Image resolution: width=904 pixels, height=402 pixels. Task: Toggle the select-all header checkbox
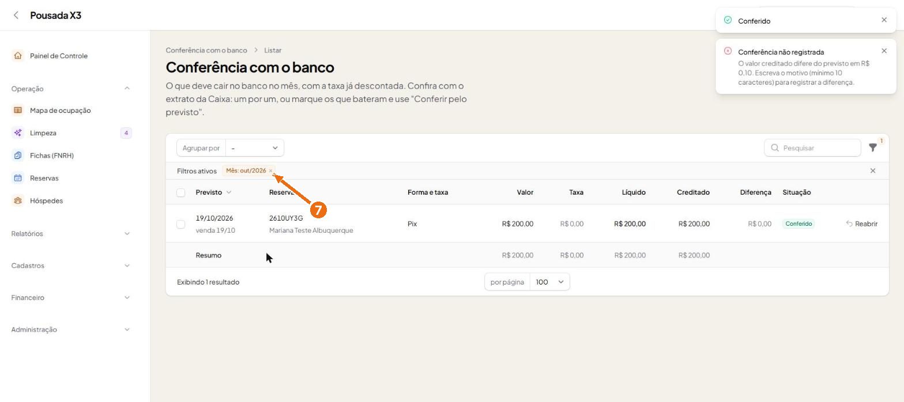click(x=180, y=193)
